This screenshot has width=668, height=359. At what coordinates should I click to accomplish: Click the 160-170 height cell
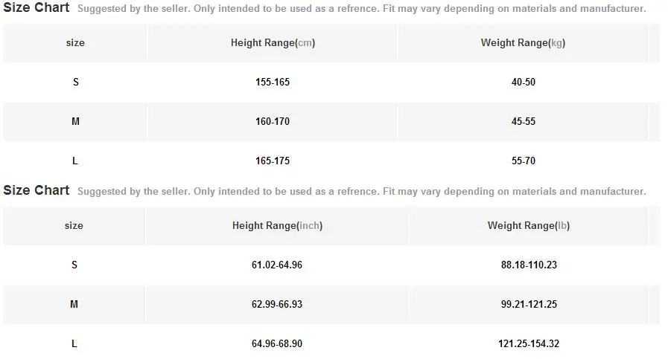[x=273, y=121]
